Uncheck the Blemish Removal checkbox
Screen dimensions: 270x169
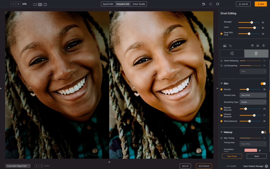tap(222, 109)
